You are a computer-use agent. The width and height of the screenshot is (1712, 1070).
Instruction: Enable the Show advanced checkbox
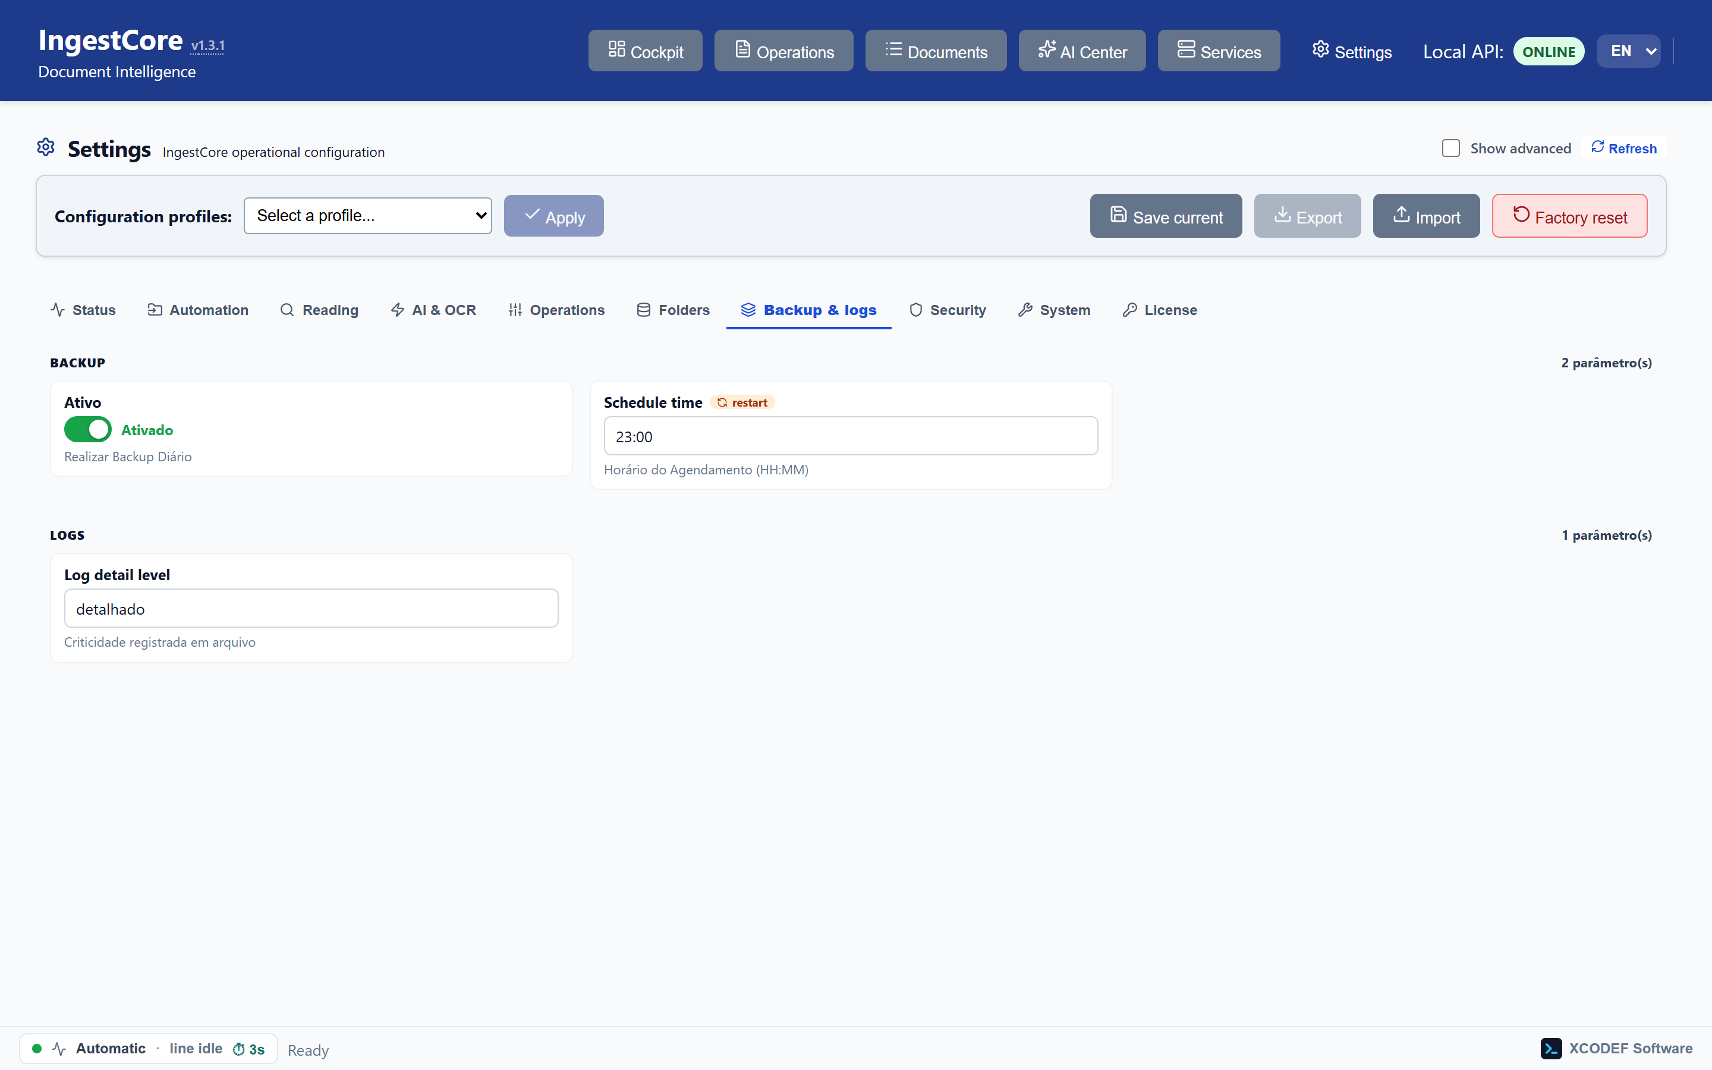tap(1450, 148)
